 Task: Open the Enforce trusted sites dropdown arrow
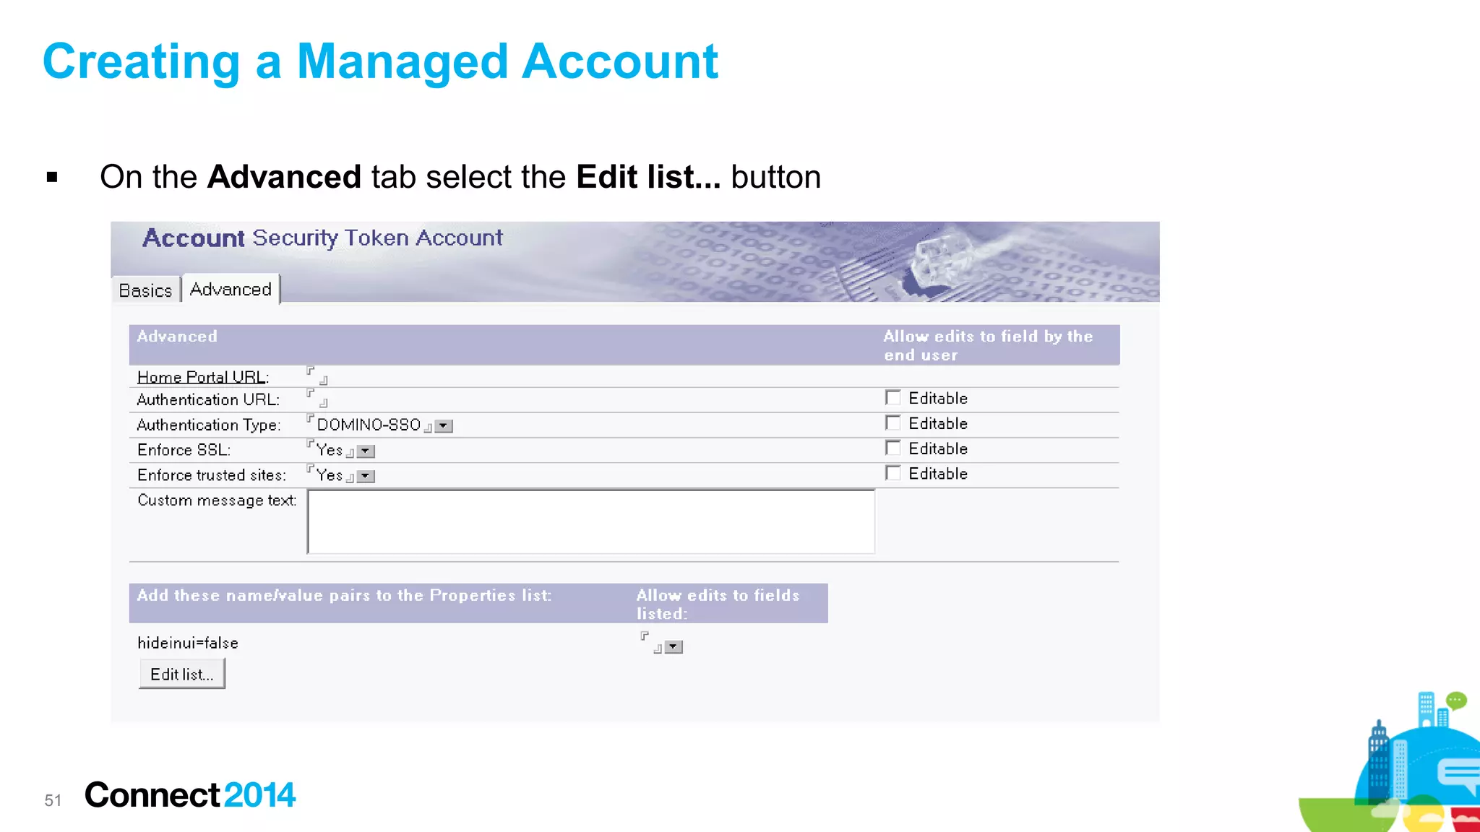(366, 476)
